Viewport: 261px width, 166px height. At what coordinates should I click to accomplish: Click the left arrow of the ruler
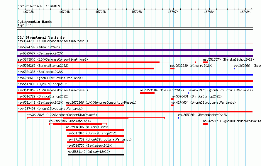pos(18,9)
